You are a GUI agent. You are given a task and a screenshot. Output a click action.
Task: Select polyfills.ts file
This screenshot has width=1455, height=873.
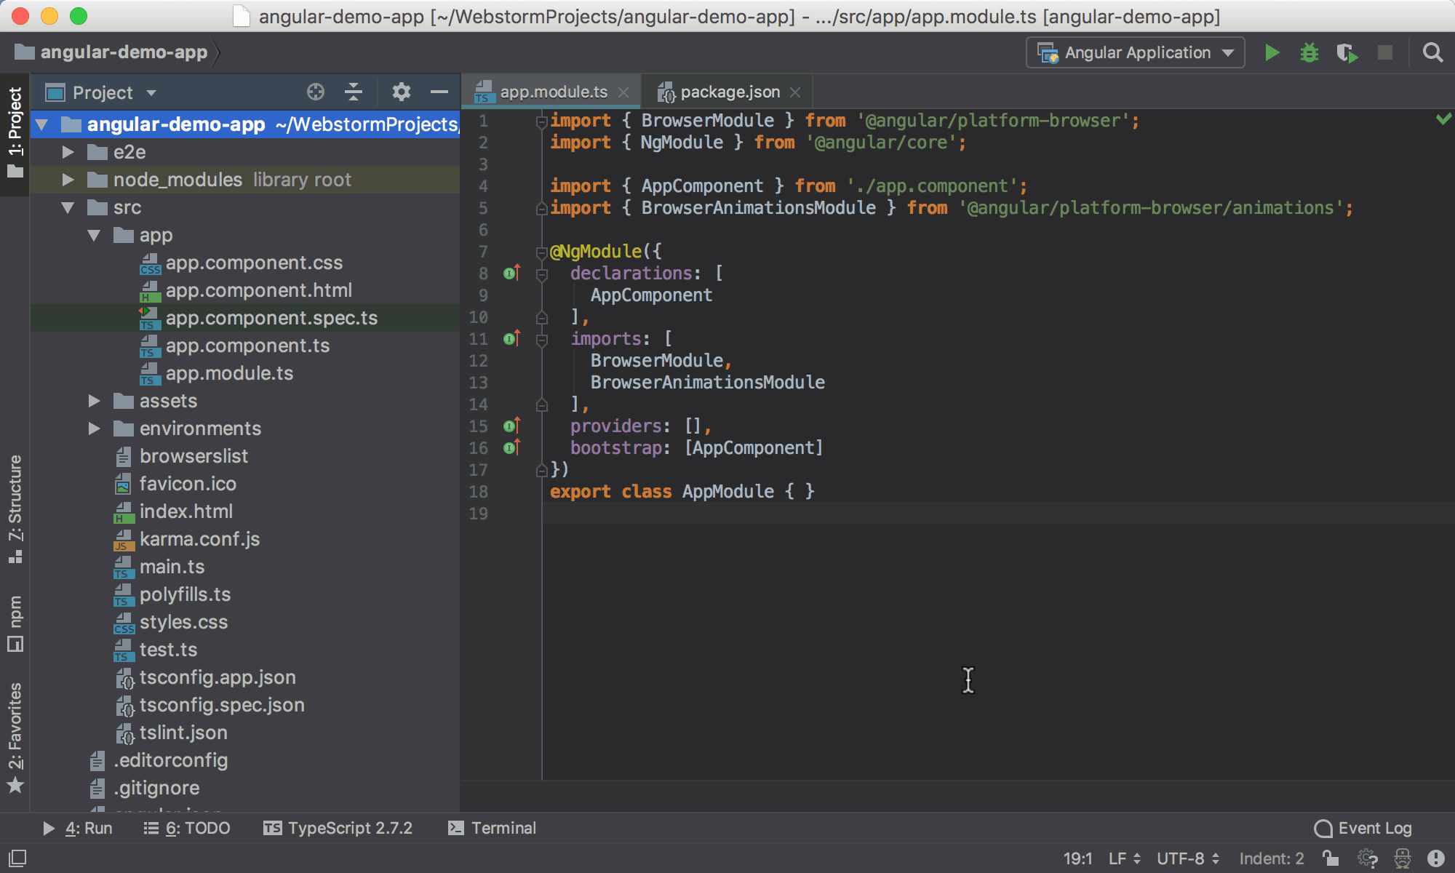pyautogui.click(x=185, y=594)
